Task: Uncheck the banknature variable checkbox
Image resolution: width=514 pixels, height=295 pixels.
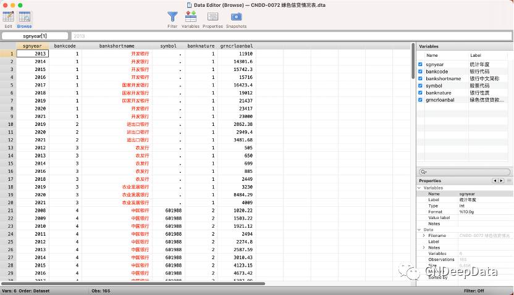Action: click(x=420, y=93)
